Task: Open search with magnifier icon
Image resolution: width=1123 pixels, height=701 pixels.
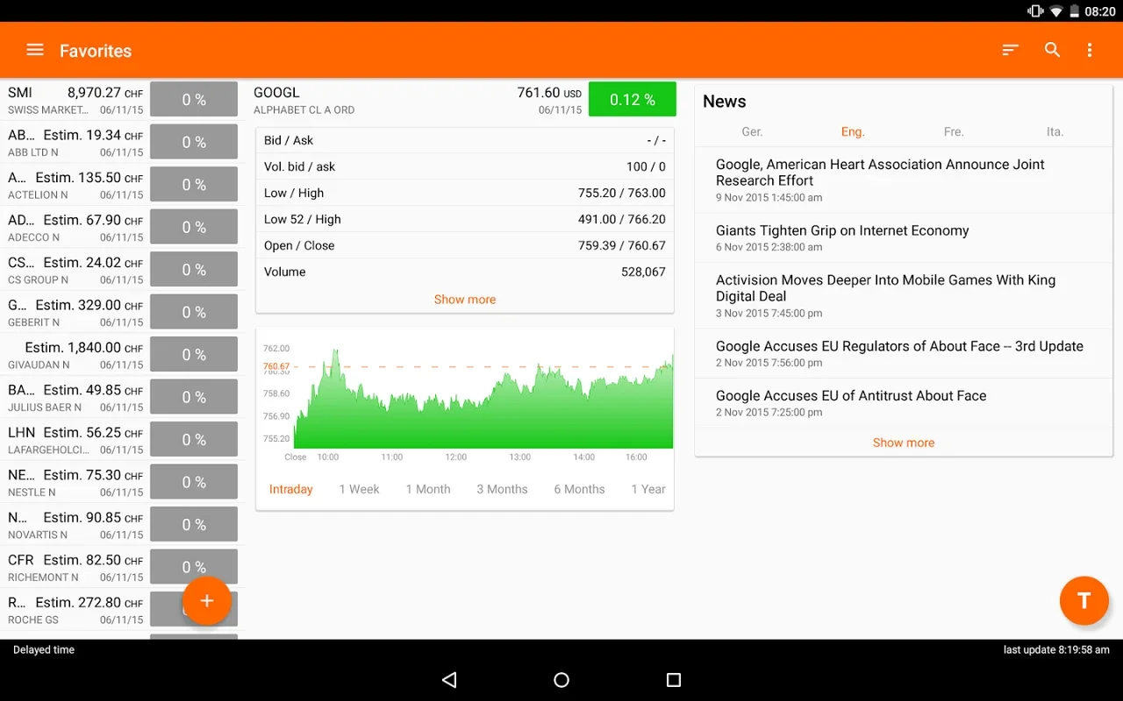Action: [1053, 50]
